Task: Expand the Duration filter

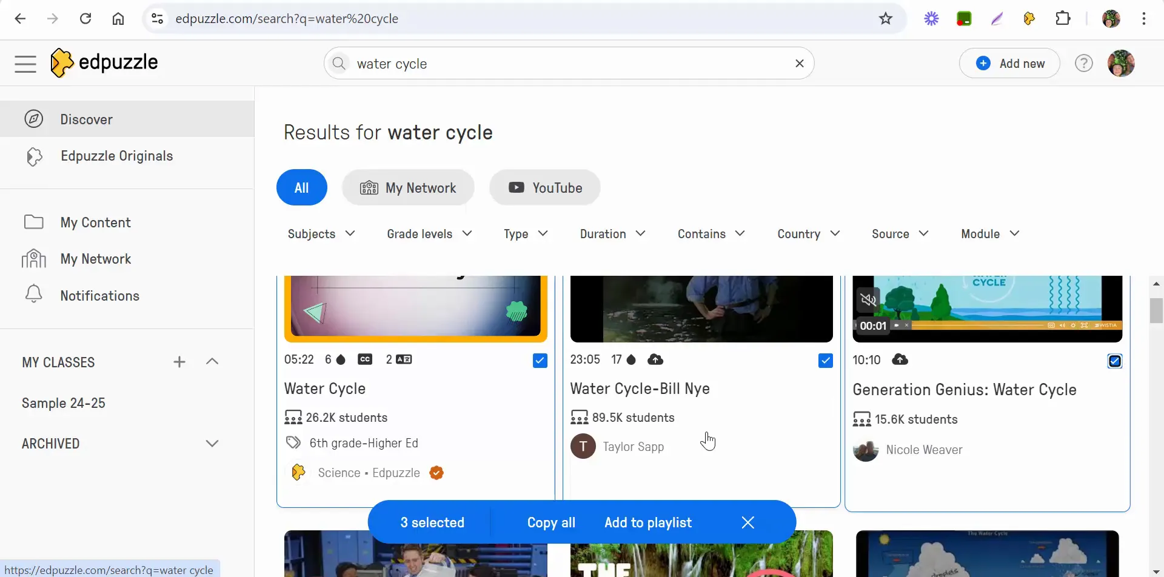Action: (x=612, y=234)
